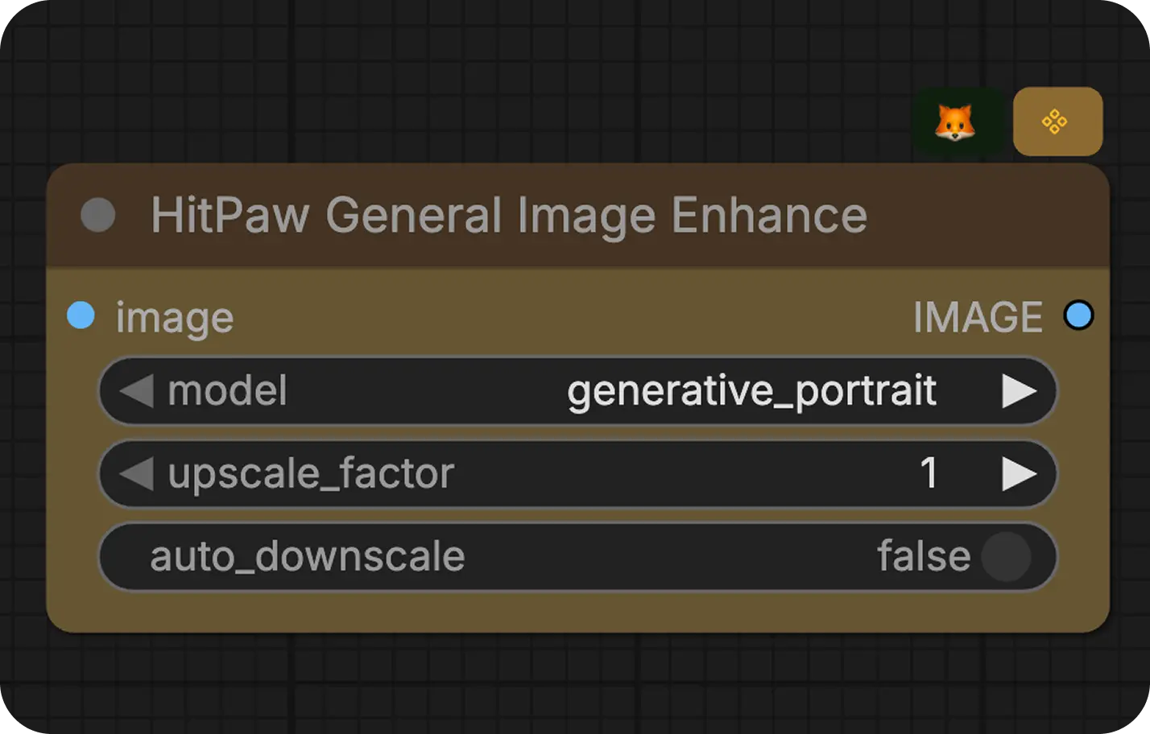Screen dimensions: 1150x734
Task: Open the model selection widget
Action: (x=564, y=391)
